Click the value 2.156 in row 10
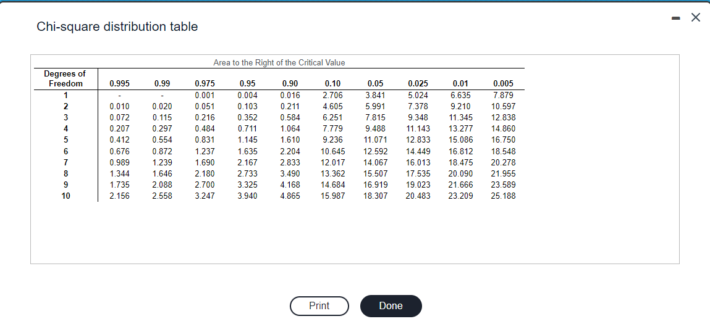The height and width of the screenshot is (324, 710). [119, 196]
